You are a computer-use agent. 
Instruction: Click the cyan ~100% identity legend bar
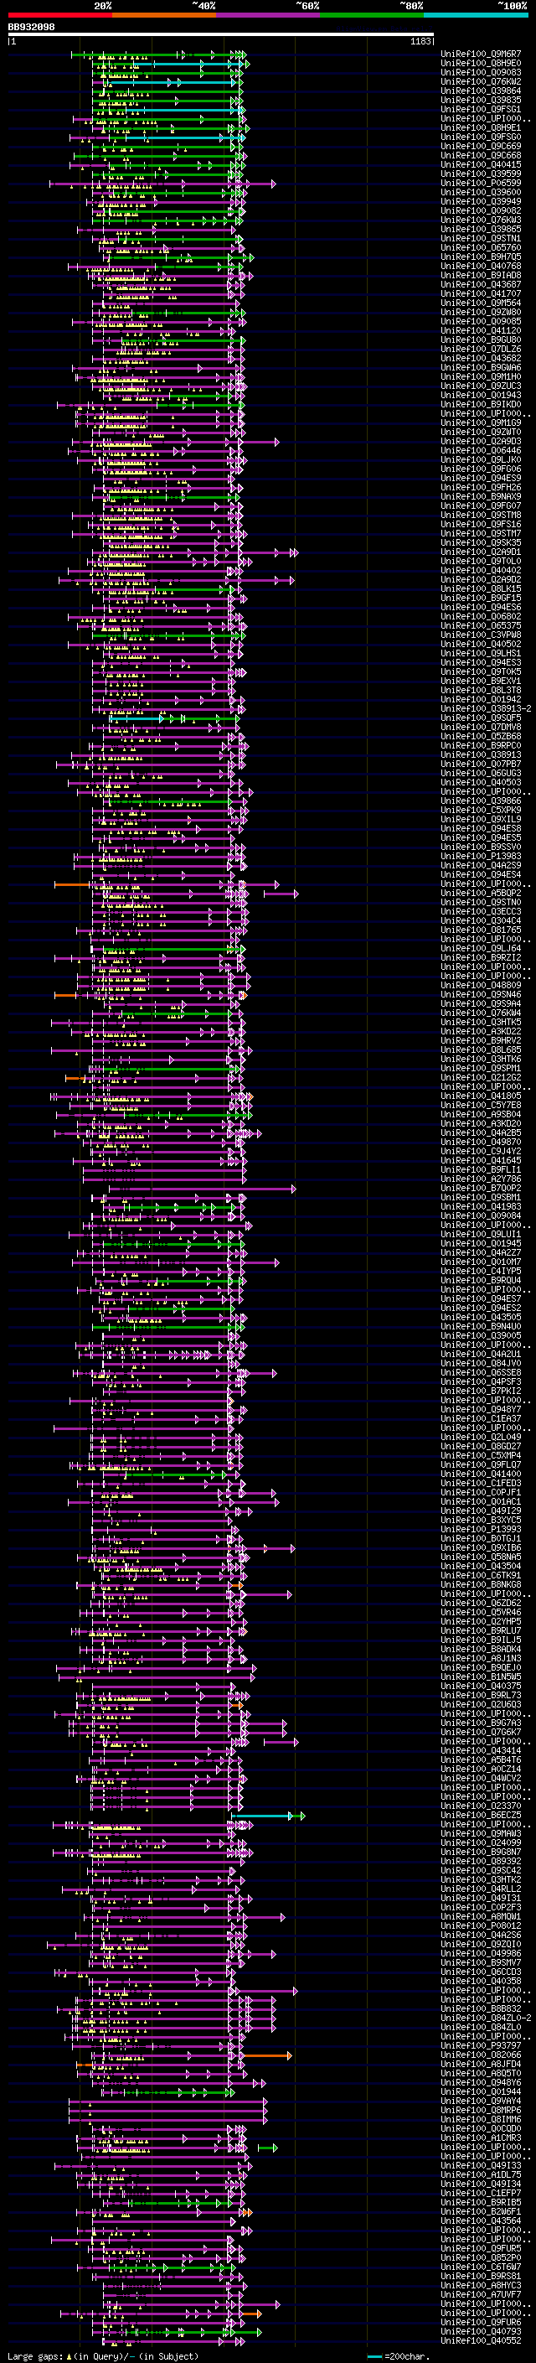(476, 15)
